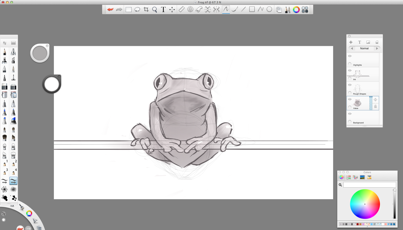Switch to image palettes tab in Colors
The image size is (403, 230).
362,177
